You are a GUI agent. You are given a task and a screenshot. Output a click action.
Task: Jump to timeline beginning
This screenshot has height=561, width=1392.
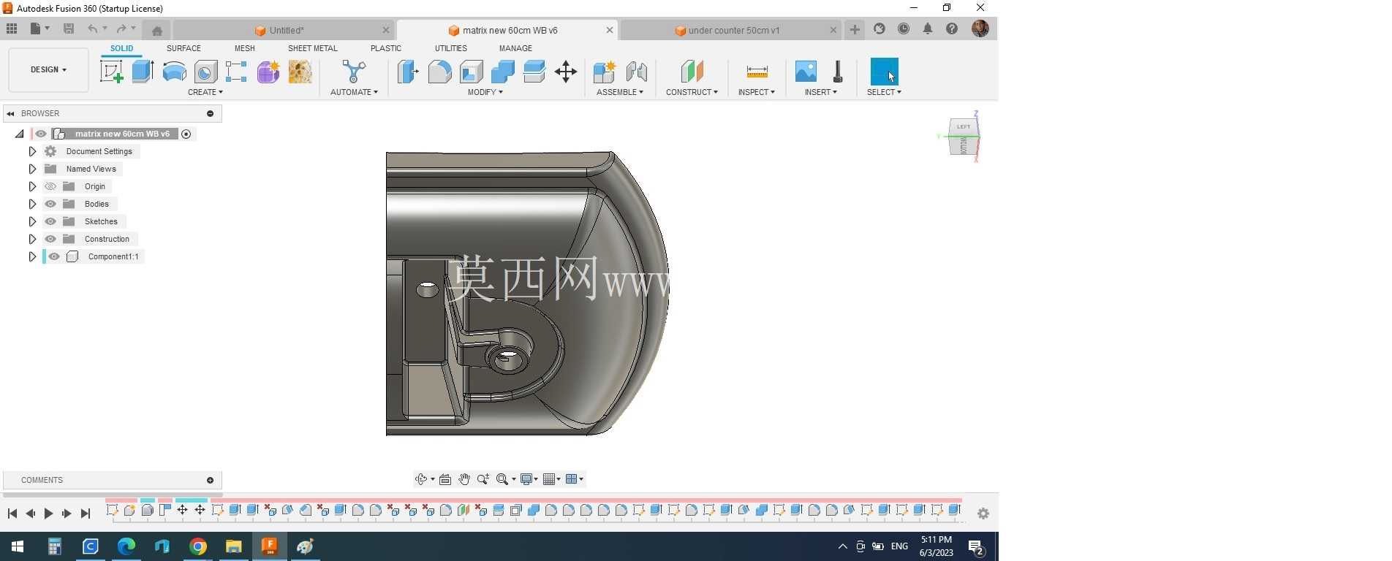point(12,514)
